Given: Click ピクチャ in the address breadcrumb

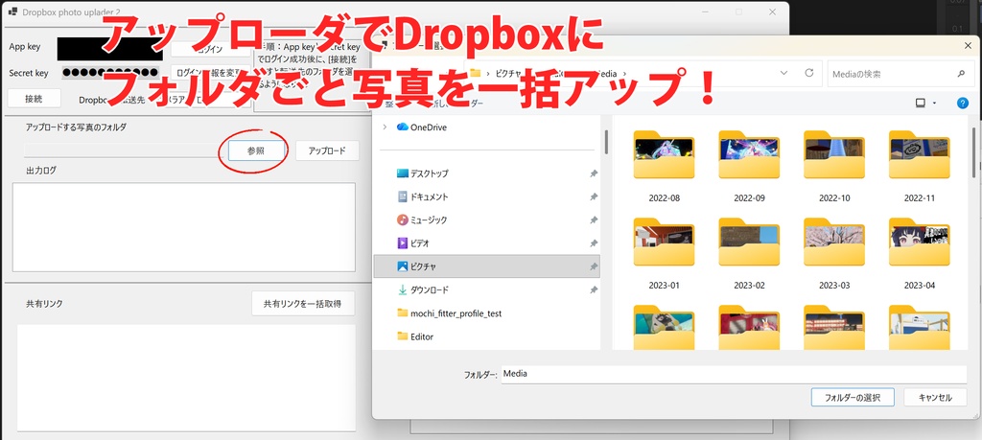Looking at the screenshot, I should coord(510,73).
